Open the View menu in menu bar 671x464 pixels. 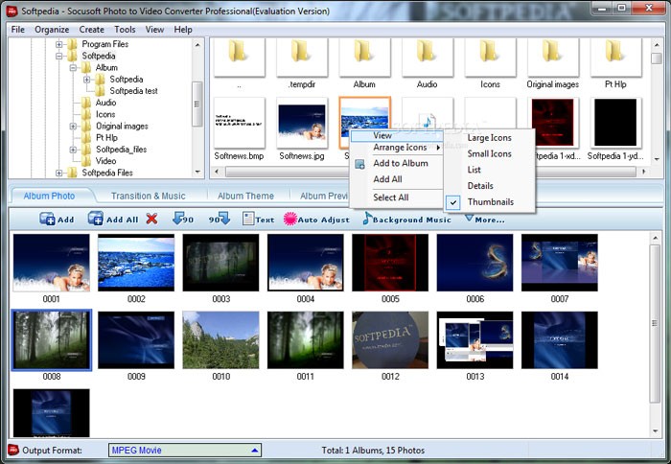(154, 30)
